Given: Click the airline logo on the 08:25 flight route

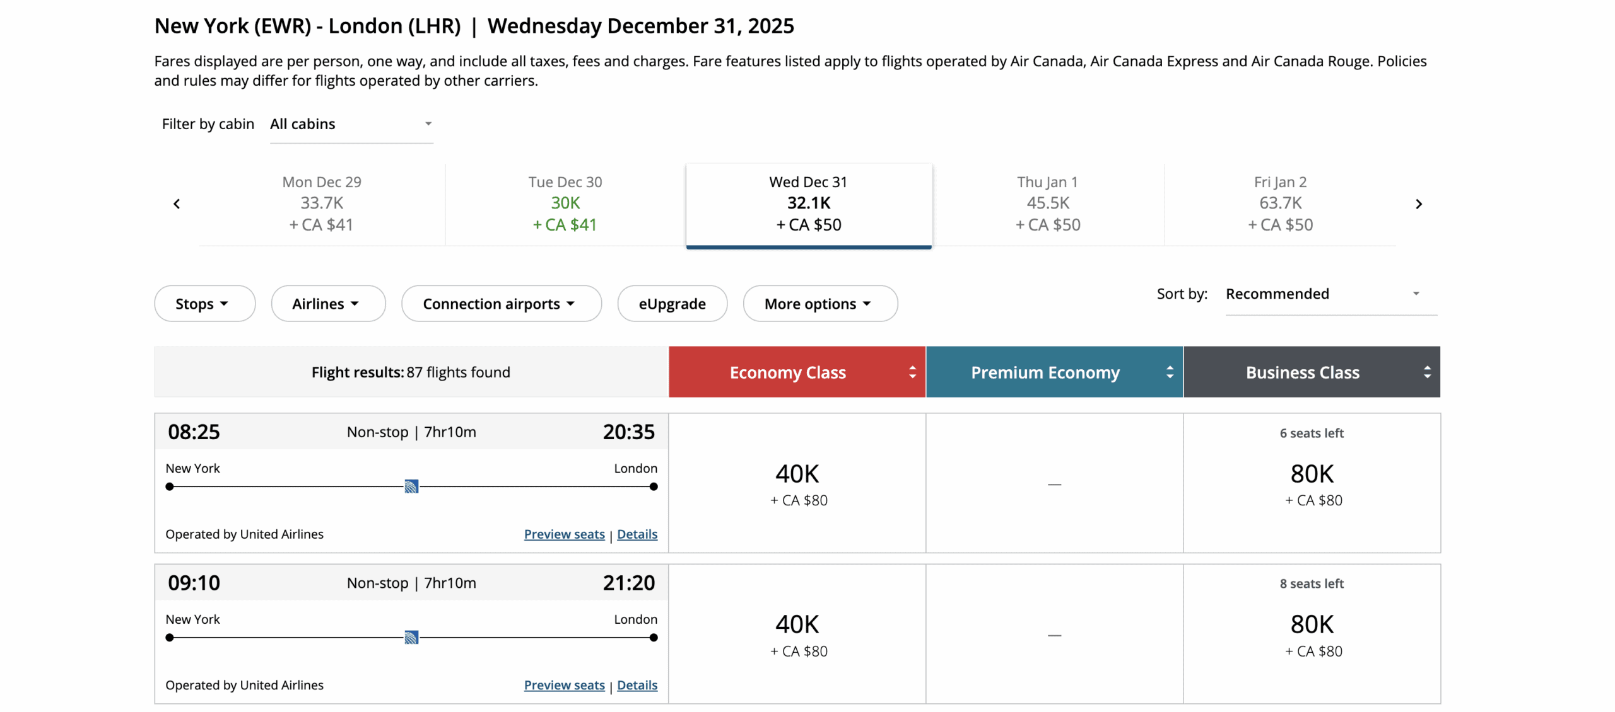Looking at the screenshot, I should pos(411,486).
